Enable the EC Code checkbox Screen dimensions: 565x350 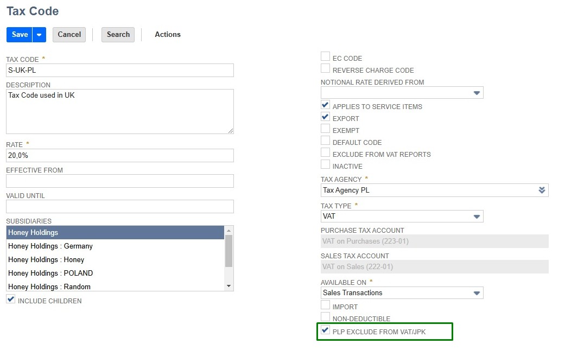click(x=326, y=57)
